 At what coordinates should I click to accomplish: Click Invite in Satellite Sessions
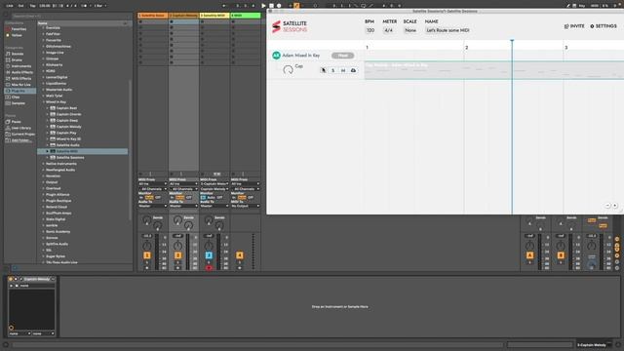click(x=574, y=26)
